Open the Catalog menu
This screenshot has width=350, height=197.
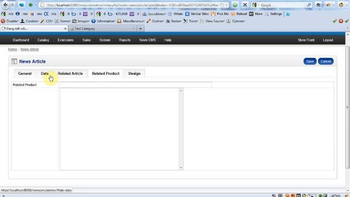pos(43,40)
